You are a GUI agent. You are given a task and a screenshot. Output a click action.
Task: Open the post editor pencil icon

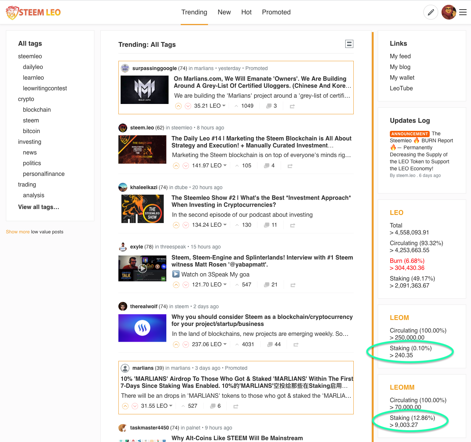coord(430,13)
